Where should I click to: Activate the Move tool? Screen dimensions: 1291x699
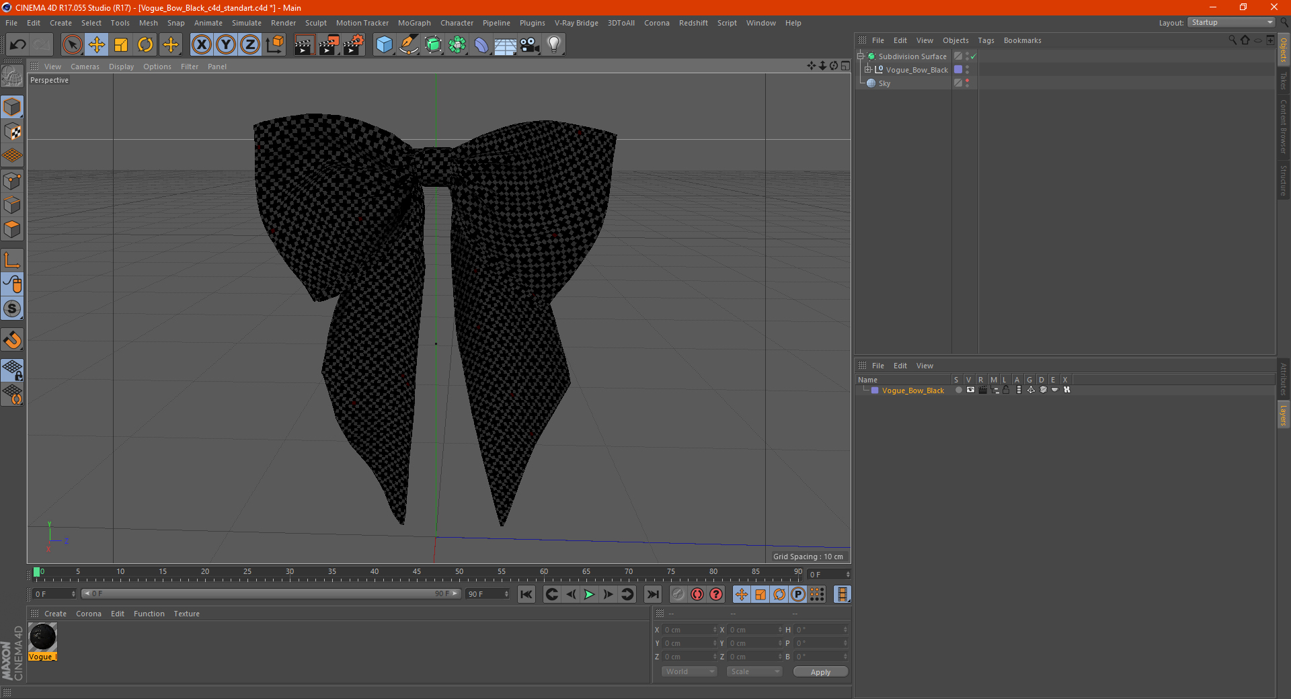point(97,45)
